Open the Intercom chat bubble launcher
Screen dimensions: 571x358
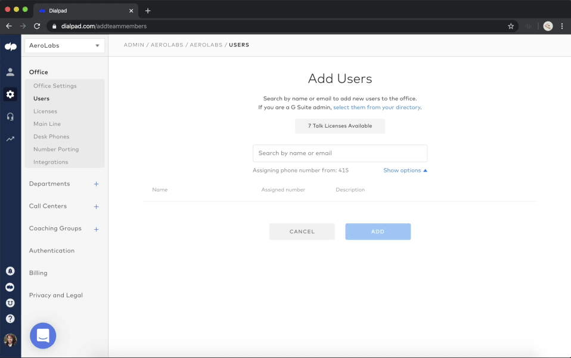[43, 336]
